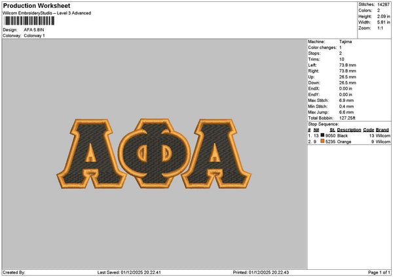Click the Down 26.5 mm value
Viewport: 393px width, 277px height.
click(x=348, y=83)
